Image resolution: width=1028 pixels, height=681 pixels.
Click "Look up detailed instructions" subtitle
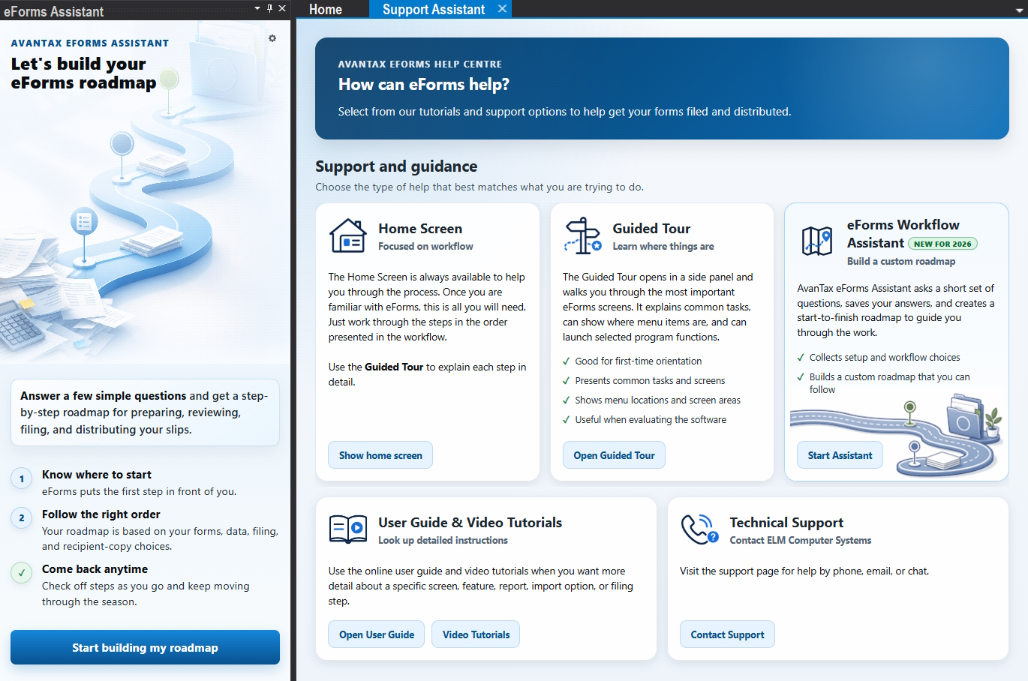443,541
